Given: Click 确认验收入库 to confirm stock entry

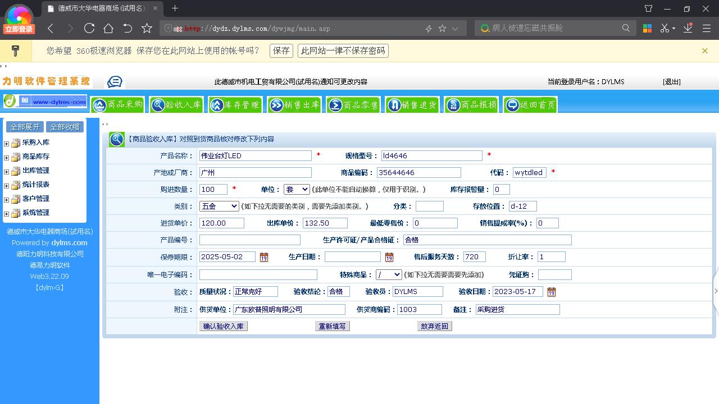Looking at the screenshot, I should pos(223,326).
